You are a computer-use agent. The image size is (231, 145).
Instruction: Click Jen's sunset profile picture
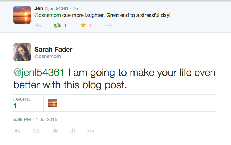coord(22,15)
